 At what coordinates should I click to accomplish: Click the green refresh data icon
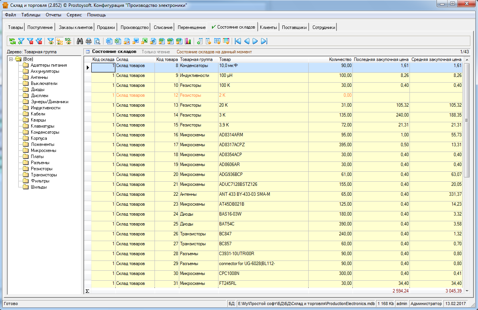tap(13, 41)
